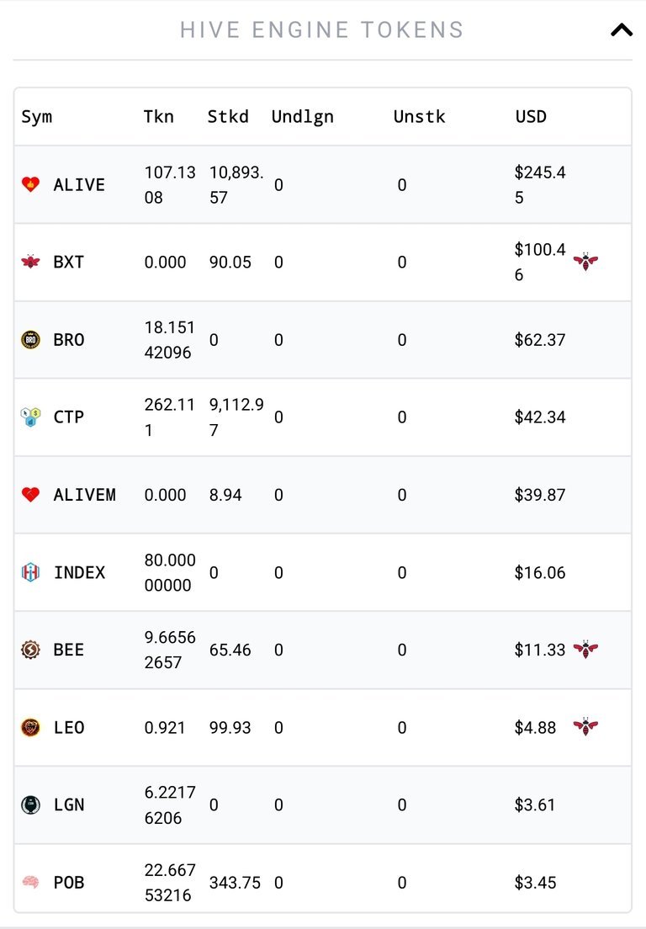The image size is (646, 929).
Task: Click the BEE token gear icon
Action: (x=31, y=650)
